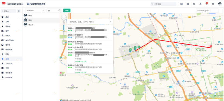The height and width of the screenshot is (101, 224).
Task: Click the messages icon with red badge
Action: pyautogui.click(x=207, y=4)
